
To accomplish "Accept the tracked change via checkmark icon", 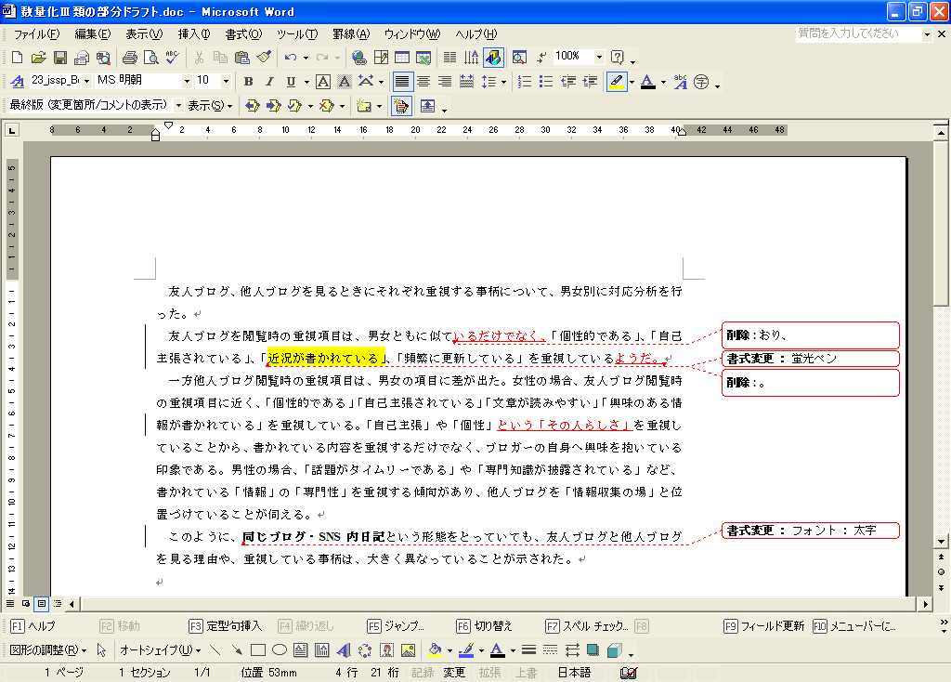I will [x=294, y=106].
